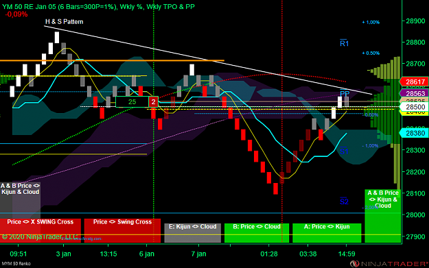Select the S1 support level marker
Screen dimensions: 429x268
point(344,151)
